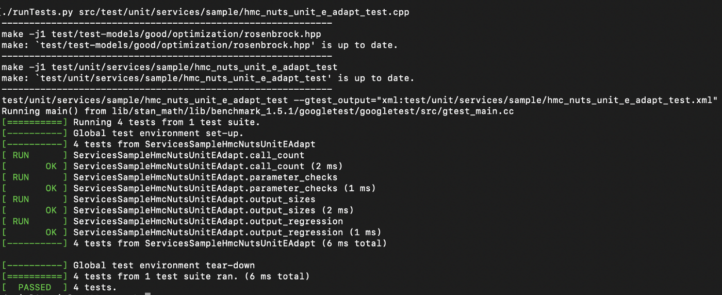This screenshot has width=722, height=295.
Task: Click the 'make -j1' rosenbrock.hpp command line
Action: pyautogui.click(x=161, y=34)
